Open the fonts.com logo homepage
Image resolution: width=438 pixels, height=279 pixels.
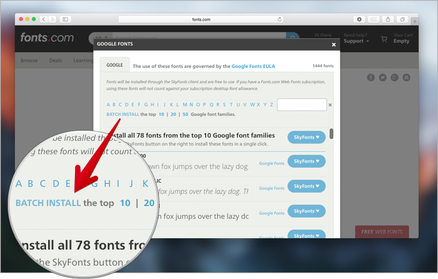coord(47,37)
